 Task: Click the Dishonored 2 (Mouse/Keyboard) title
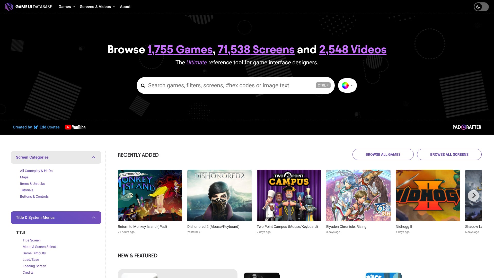[213, 227]
